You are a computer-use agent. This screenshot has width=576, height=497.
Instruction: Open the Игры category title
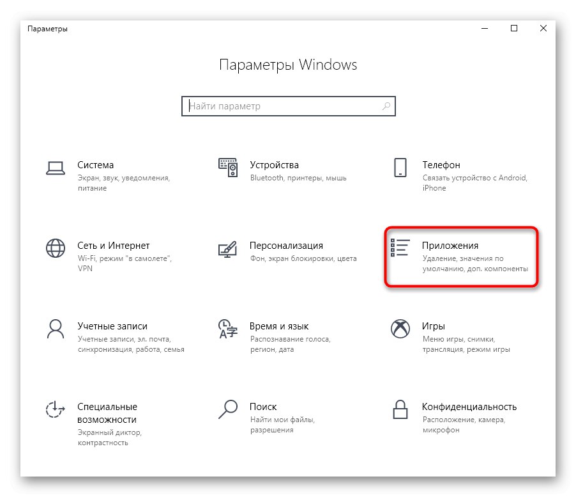[x=434, y=326]
